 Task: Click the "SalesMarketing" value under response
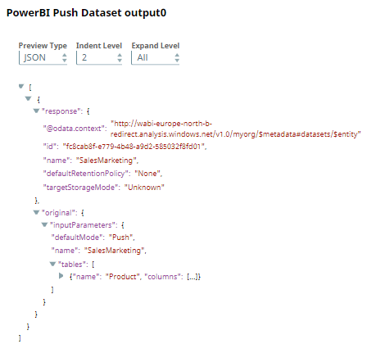[106, 161]
